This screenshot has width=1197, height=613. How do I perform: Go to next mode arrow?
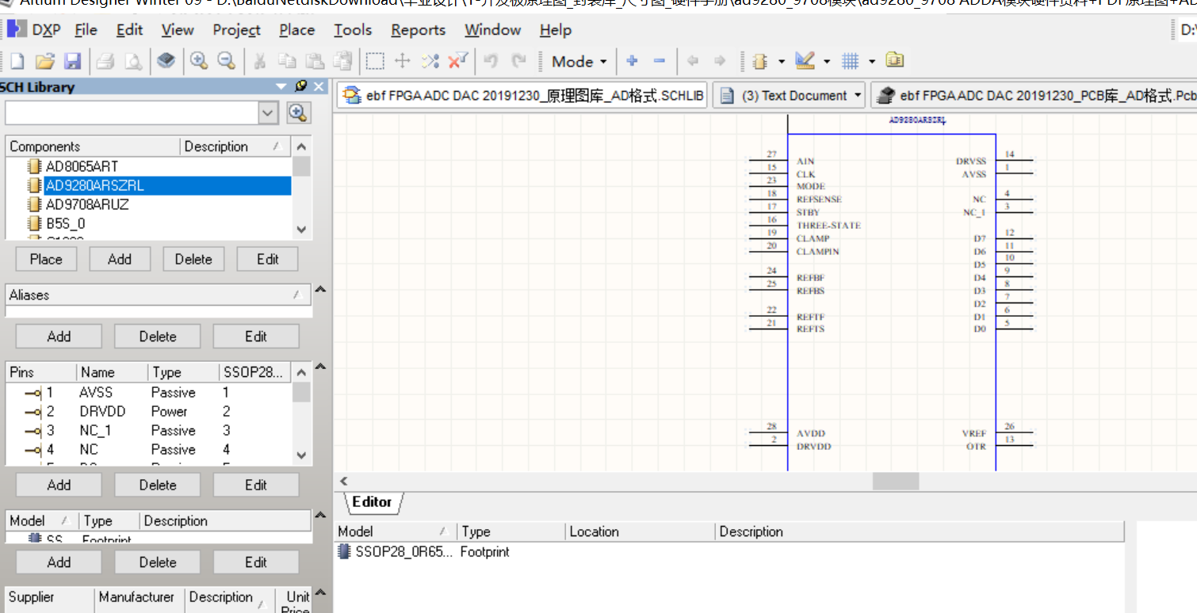tap(720, 61)
